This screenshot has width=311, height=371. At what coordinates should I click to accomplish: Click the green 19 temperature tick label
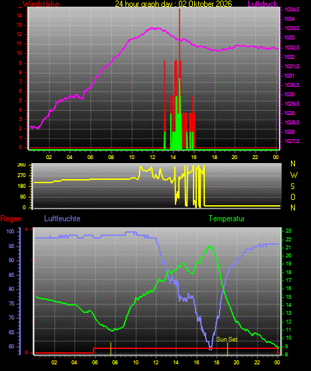click(x=288, y=263)
